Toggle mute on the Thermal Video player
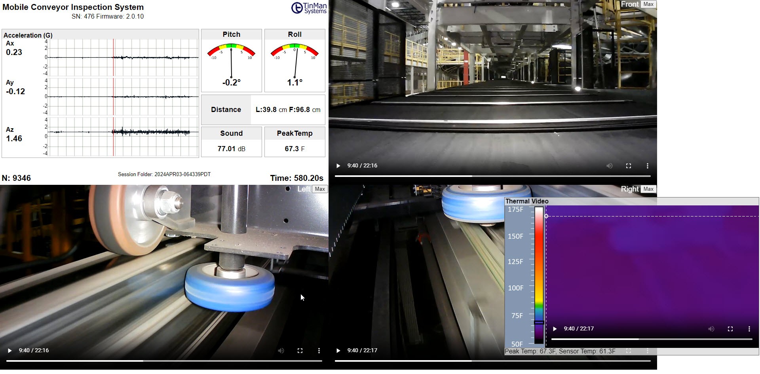This screenshot has width=760, height=374. click(x=711, y=328)
